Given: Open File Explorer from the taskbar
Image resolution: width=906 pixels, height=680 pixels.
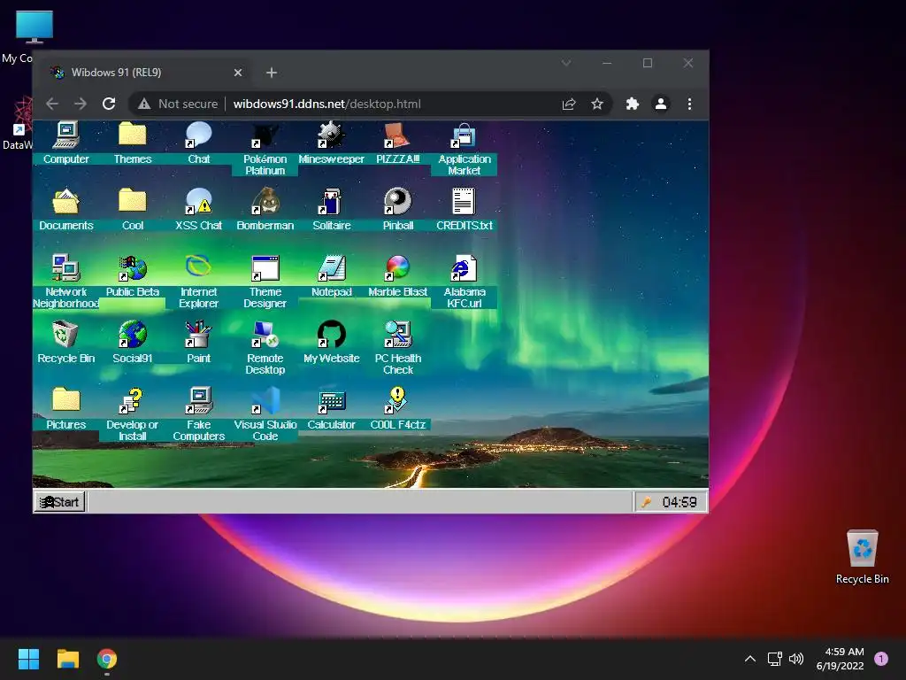Looking at the screenshot, I should (x=67, y=659).
